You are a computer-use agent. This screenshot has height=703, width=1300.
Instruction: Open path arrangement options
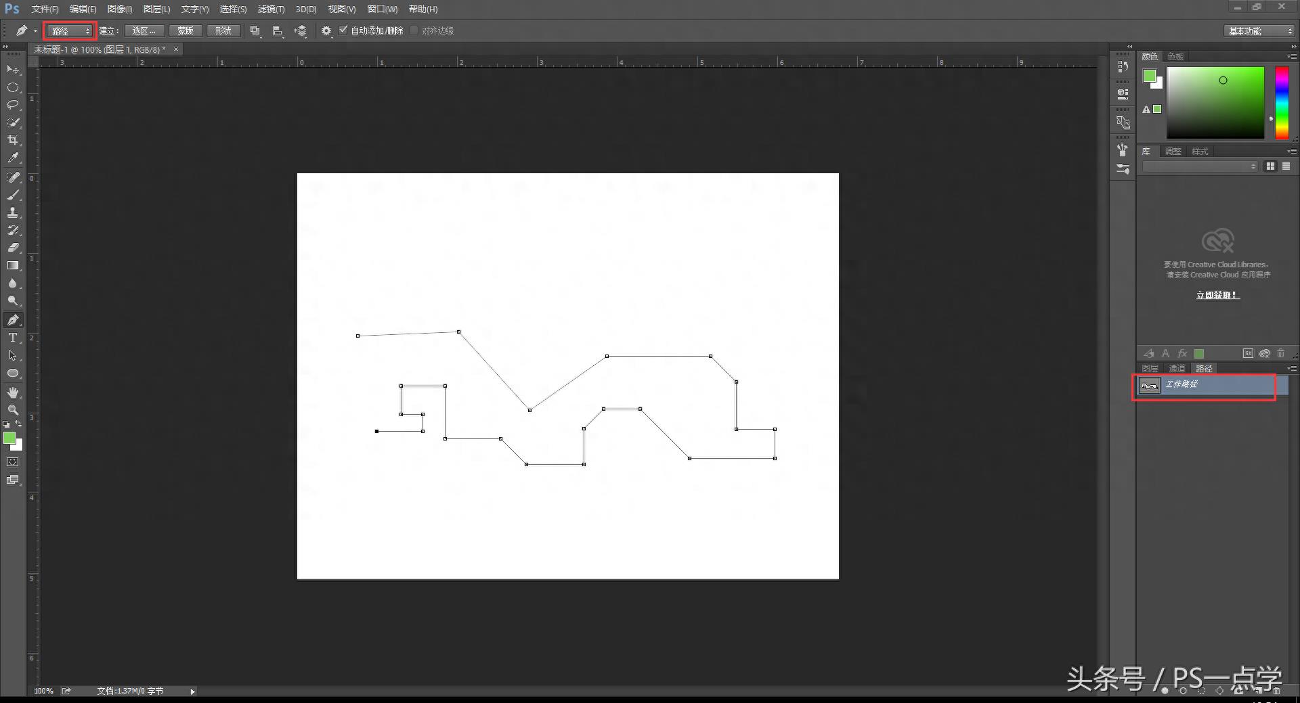(301, 30)
